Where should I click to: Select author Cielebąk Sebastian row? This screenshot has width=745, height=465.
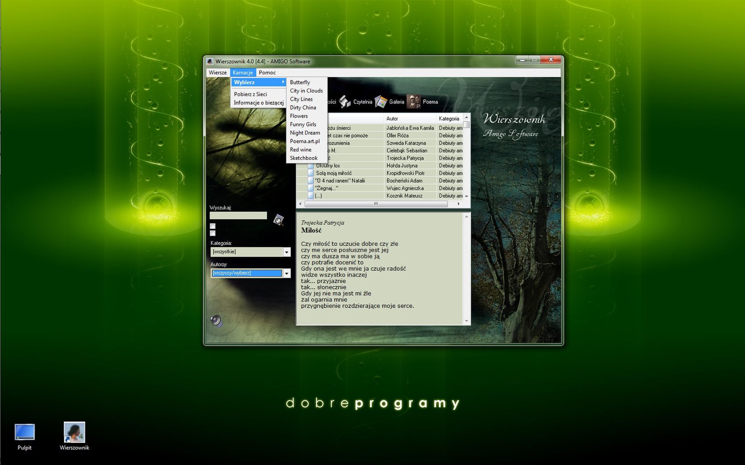tap(410, 151)
